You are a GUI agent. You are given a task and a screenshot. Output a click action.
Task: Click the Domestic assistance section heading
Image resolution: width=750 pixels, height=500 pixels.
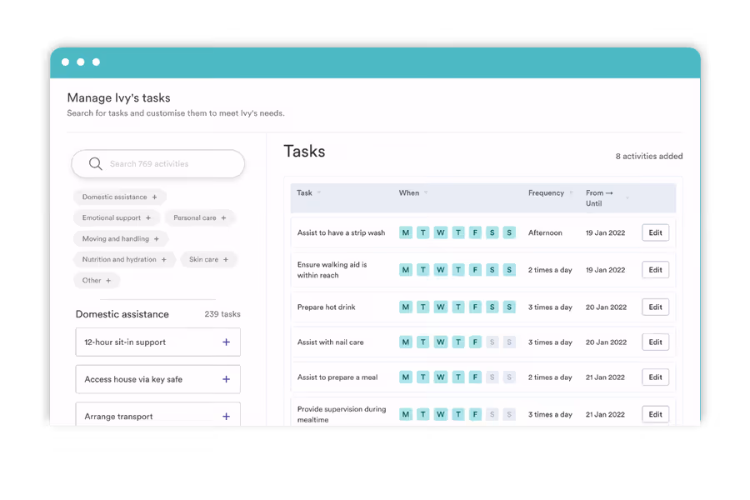click(x=122, y=314)
